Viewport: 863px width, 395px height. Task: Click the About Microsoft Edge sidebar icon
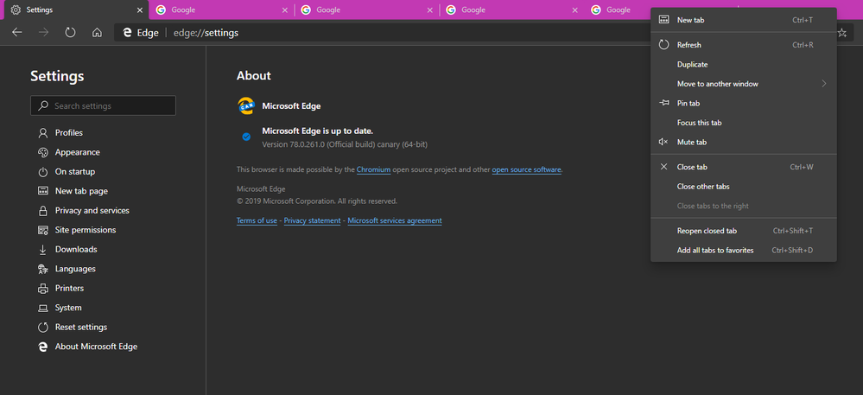43,347
